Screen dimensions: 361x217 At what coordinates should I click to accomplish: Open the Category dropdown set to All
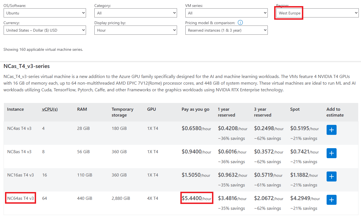pyautogui.click(x=136, y=13)
